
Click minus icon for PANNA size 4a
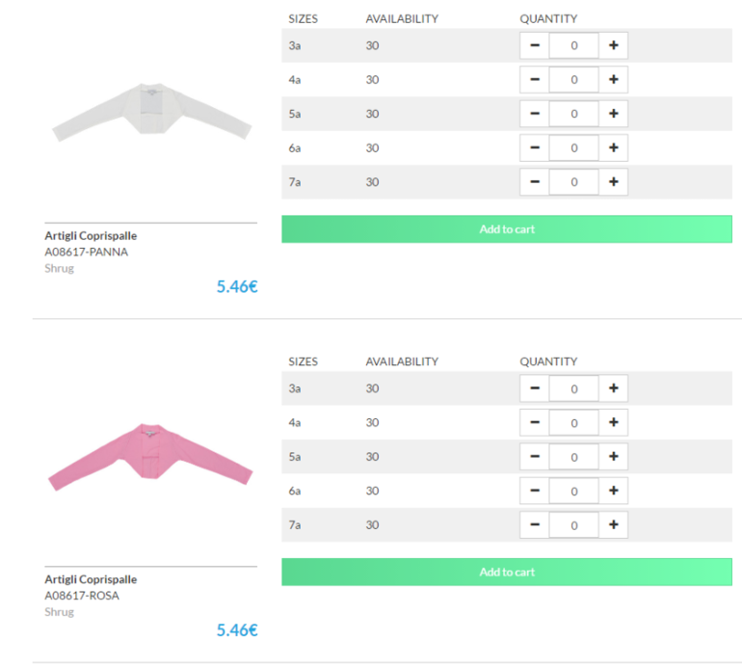coord(534,80)
